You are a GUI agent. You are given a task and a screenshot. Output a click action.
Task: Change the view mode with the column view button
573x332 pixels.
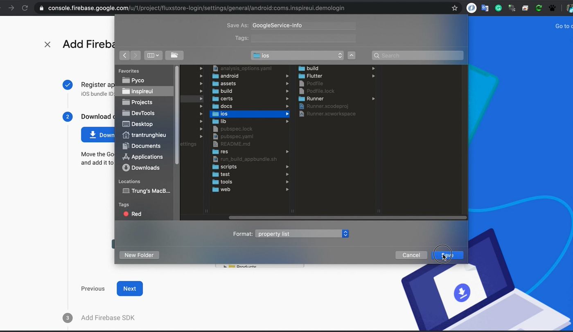(x=153, y=55)
